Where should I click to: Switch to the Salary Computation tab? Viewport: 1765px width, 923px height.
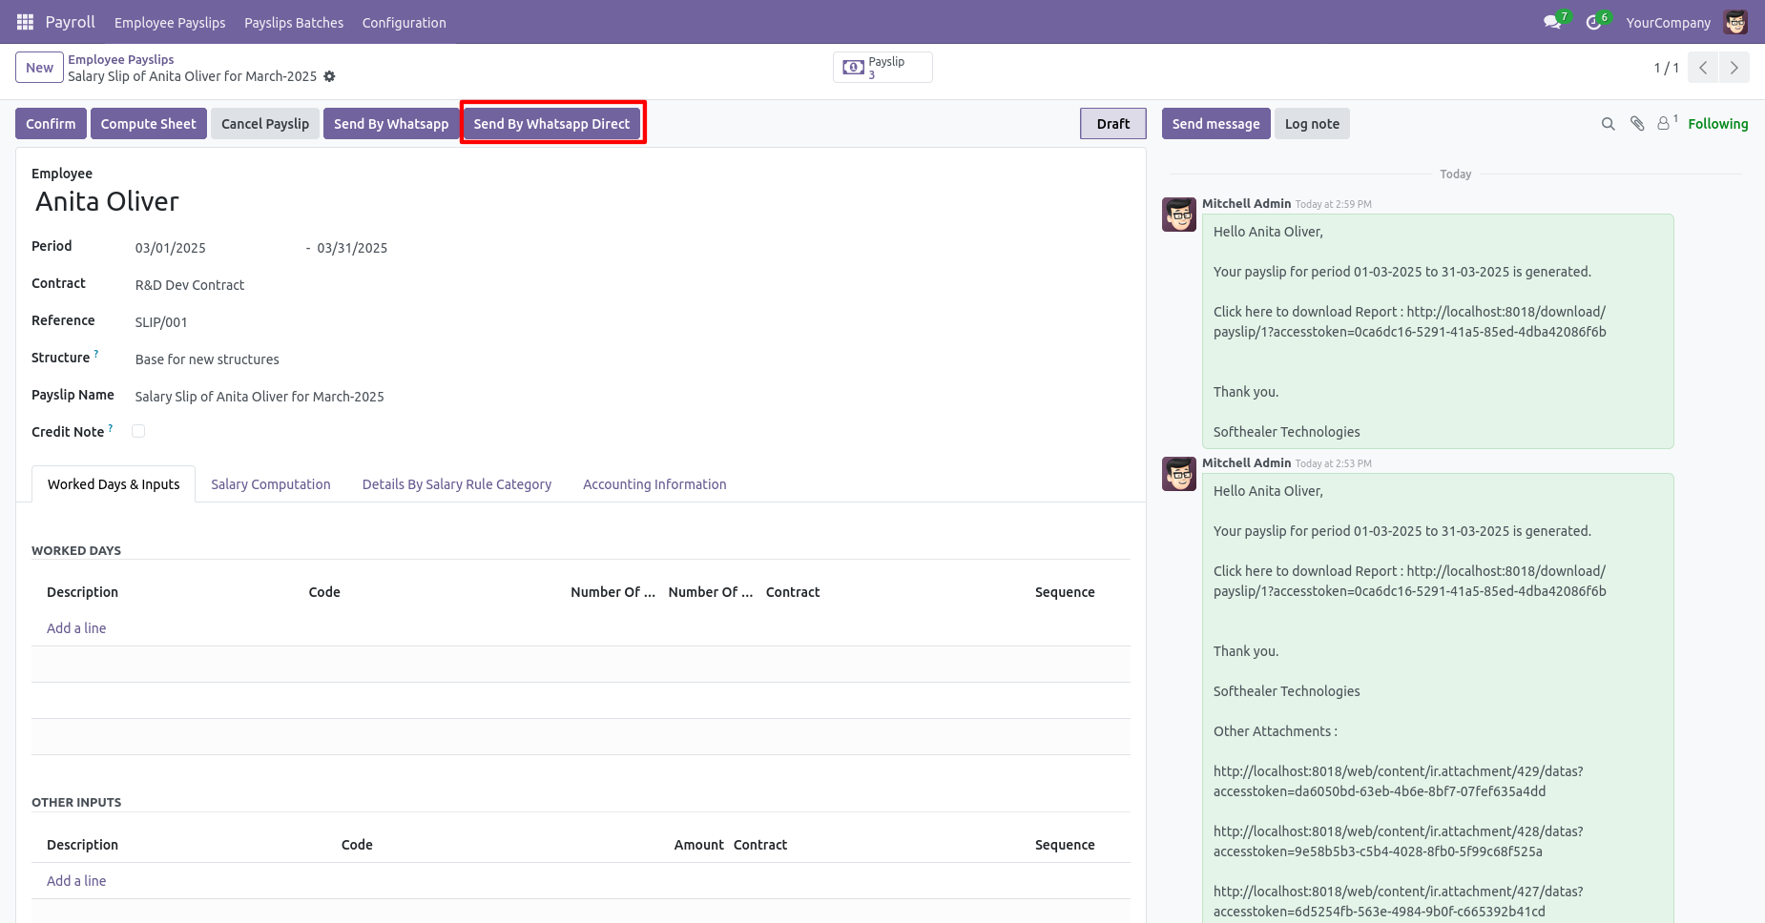(x=271, y=484)
